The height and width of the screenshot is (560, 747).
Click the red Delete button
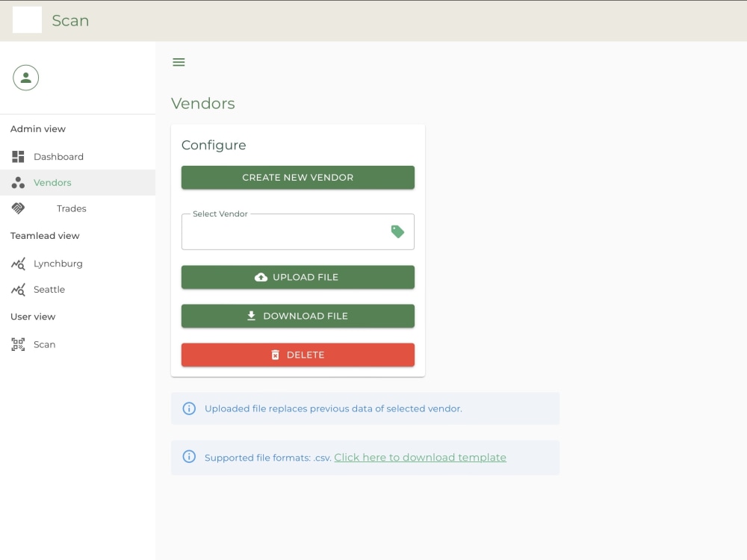(x=297, y=355)
